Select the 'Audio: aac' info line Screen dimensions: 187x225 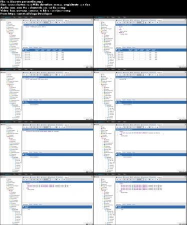[x=33, y=7]
